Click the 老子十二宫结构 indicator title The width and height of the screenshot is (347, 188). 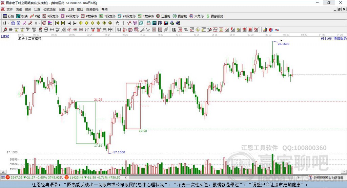(30, 39)
